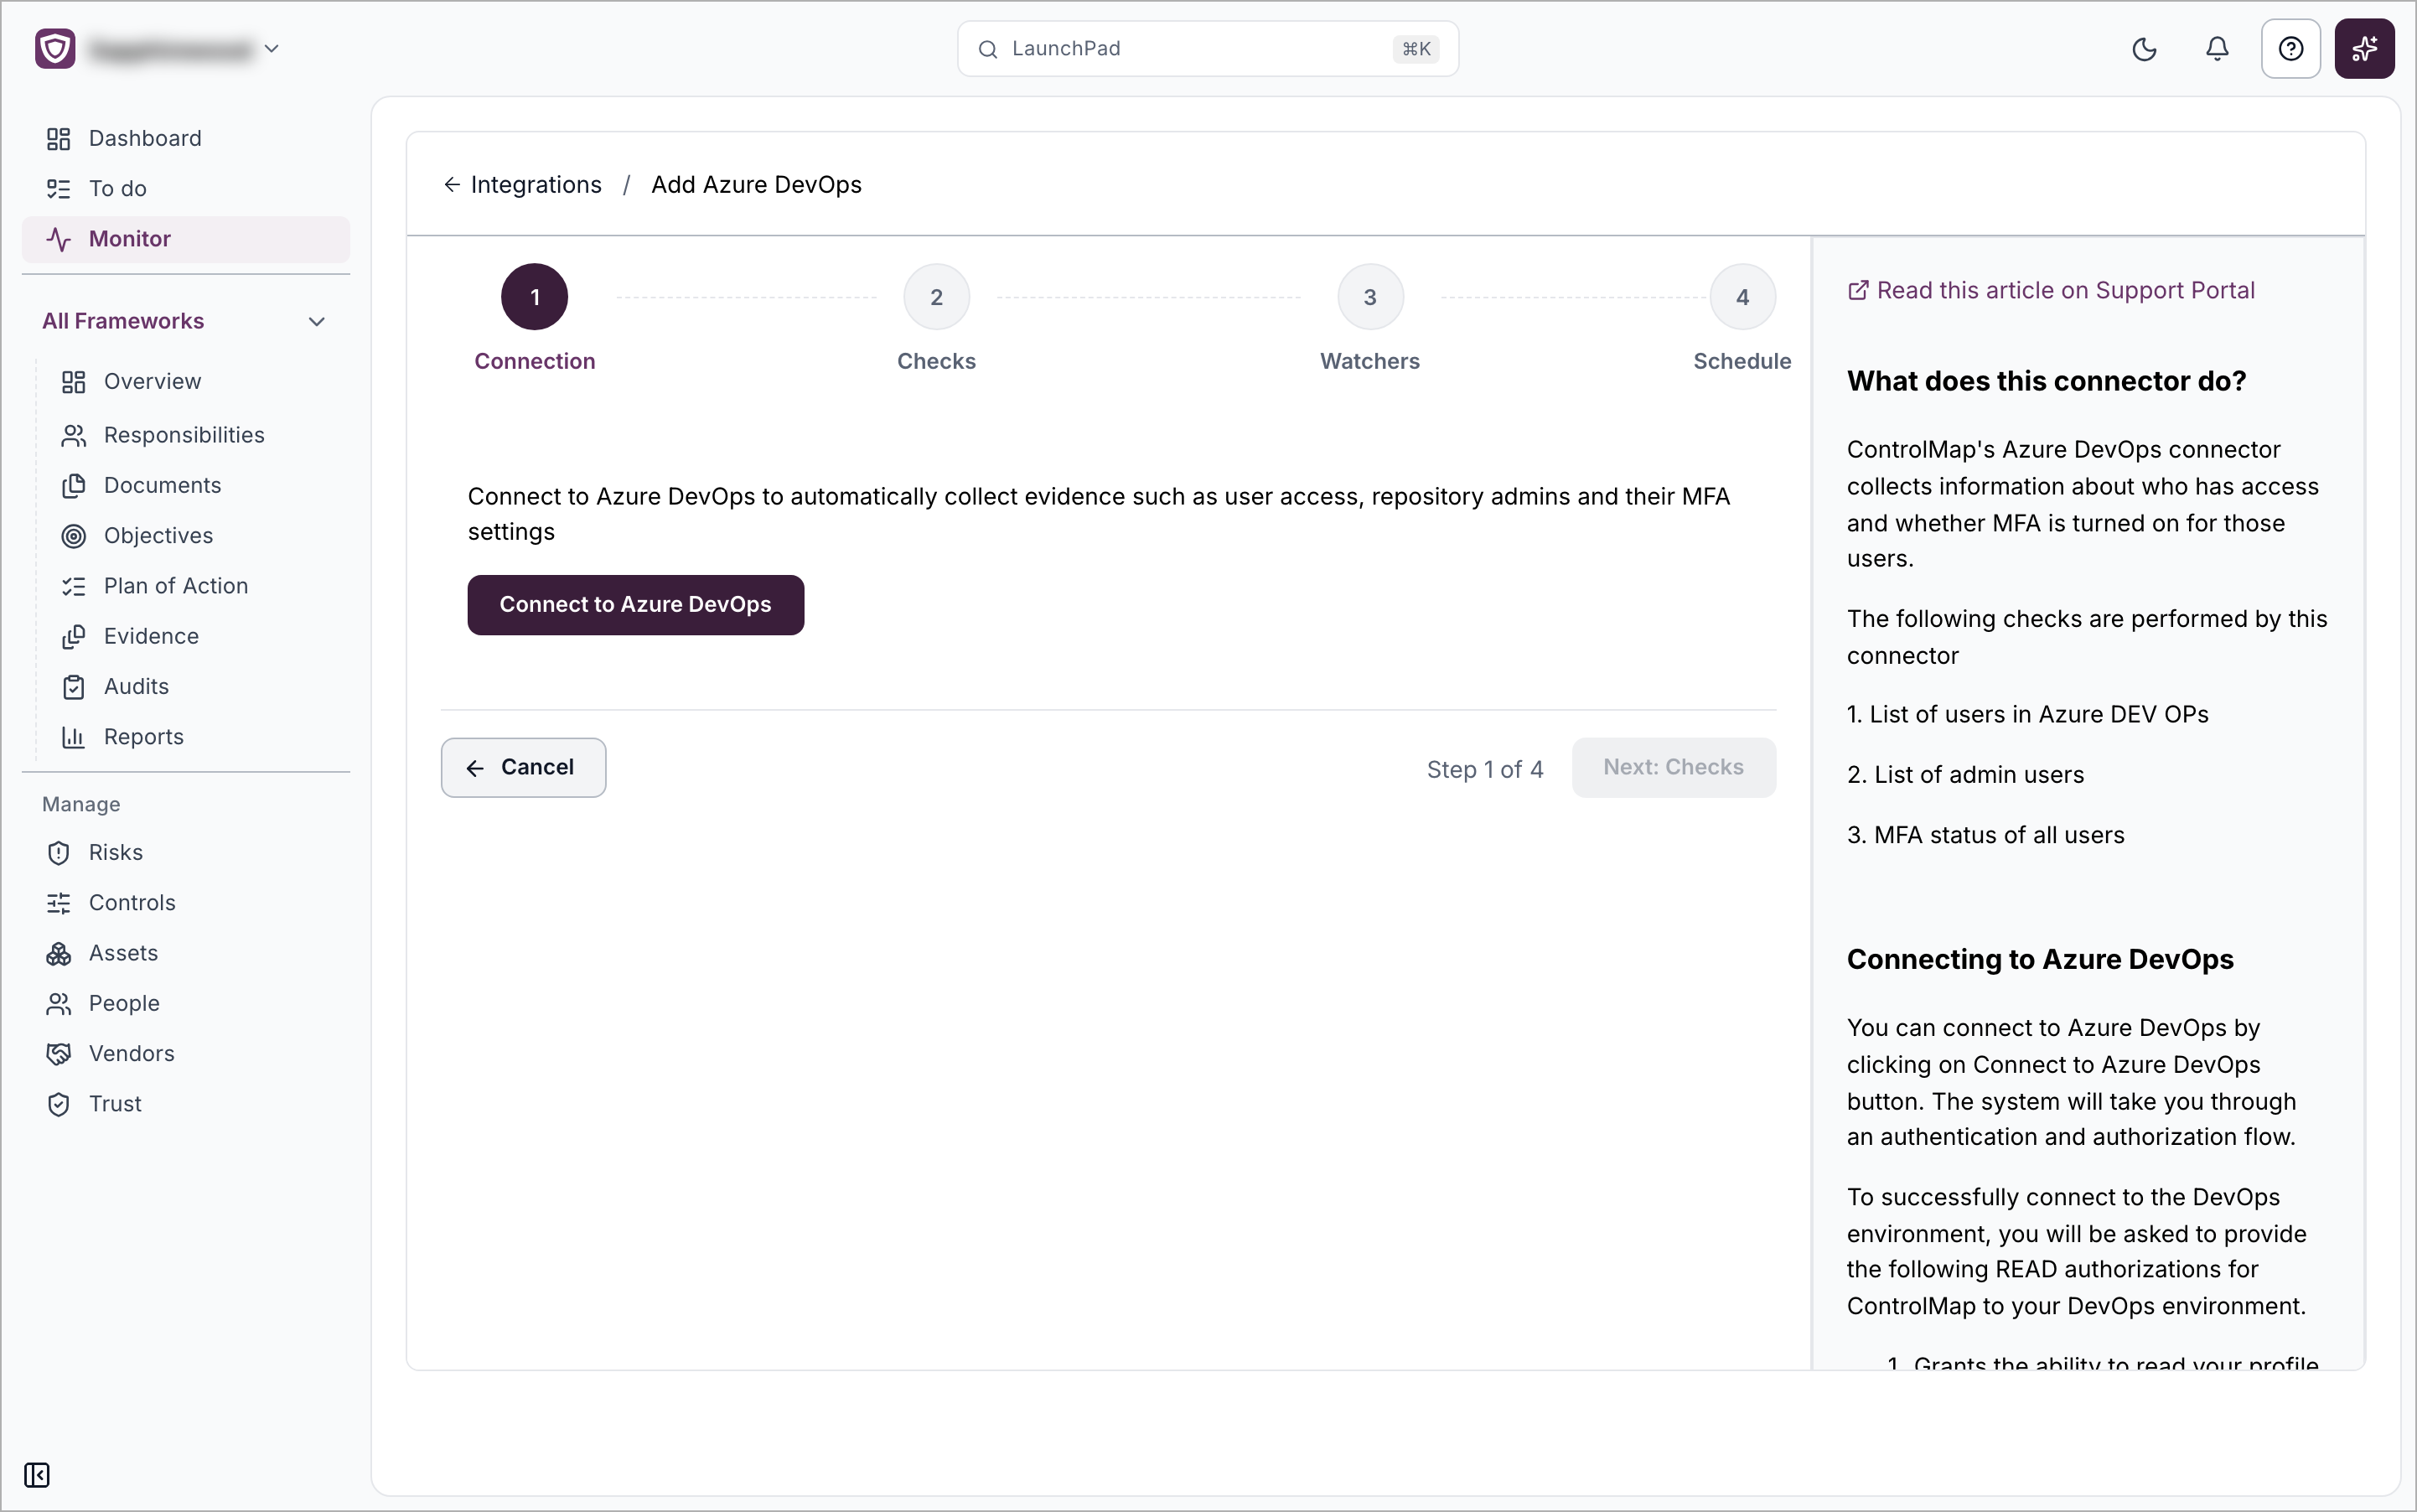
Task: Collapse the All Frameworks chevron
Action: [317, 322]
